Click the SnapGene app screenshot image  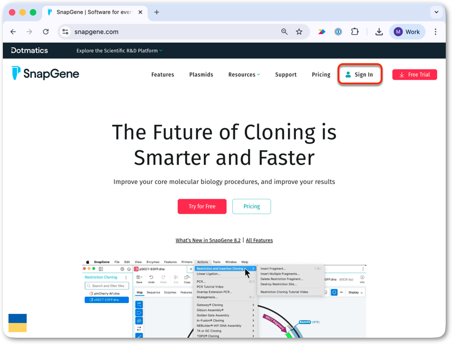click(x=224, y=298)
